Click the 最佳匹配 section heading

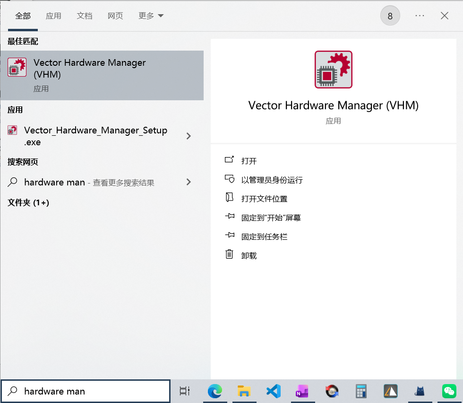tap(23, 42)
